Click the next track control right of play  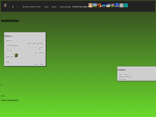17,7
